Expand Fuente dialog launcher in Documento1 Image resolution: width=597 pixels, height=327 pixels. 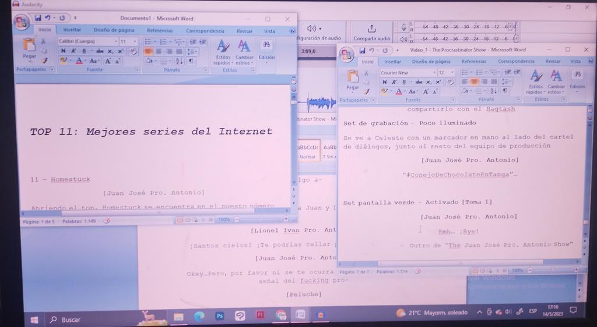[136, 69]
